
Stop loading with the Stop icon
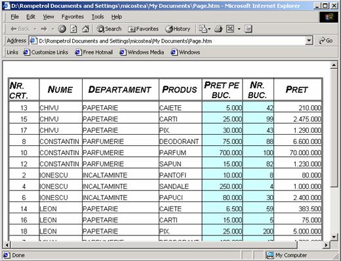[62, 29]
